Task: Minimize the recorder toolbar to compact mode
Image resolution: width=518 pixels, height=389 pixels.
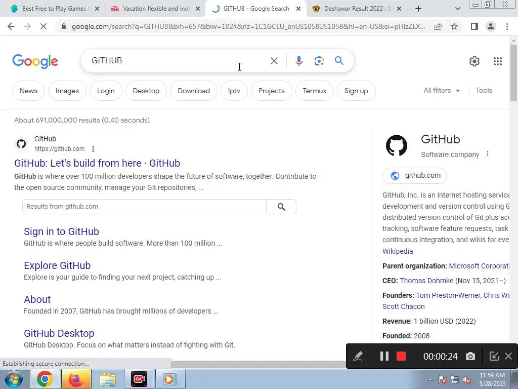Action: pos(494,356)
